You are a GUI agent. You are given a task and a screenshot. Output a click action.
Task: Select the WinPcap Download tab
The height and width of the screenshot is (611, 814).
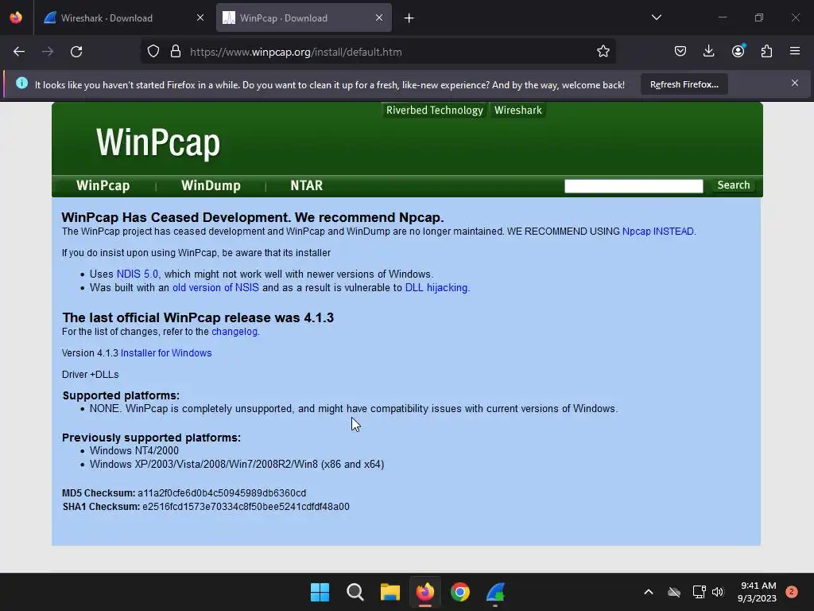(304, 18)
